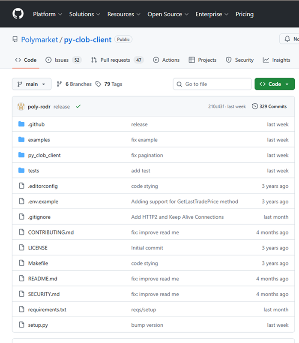
Task: Click the GitHub logo icon
Action: (18, 14)
